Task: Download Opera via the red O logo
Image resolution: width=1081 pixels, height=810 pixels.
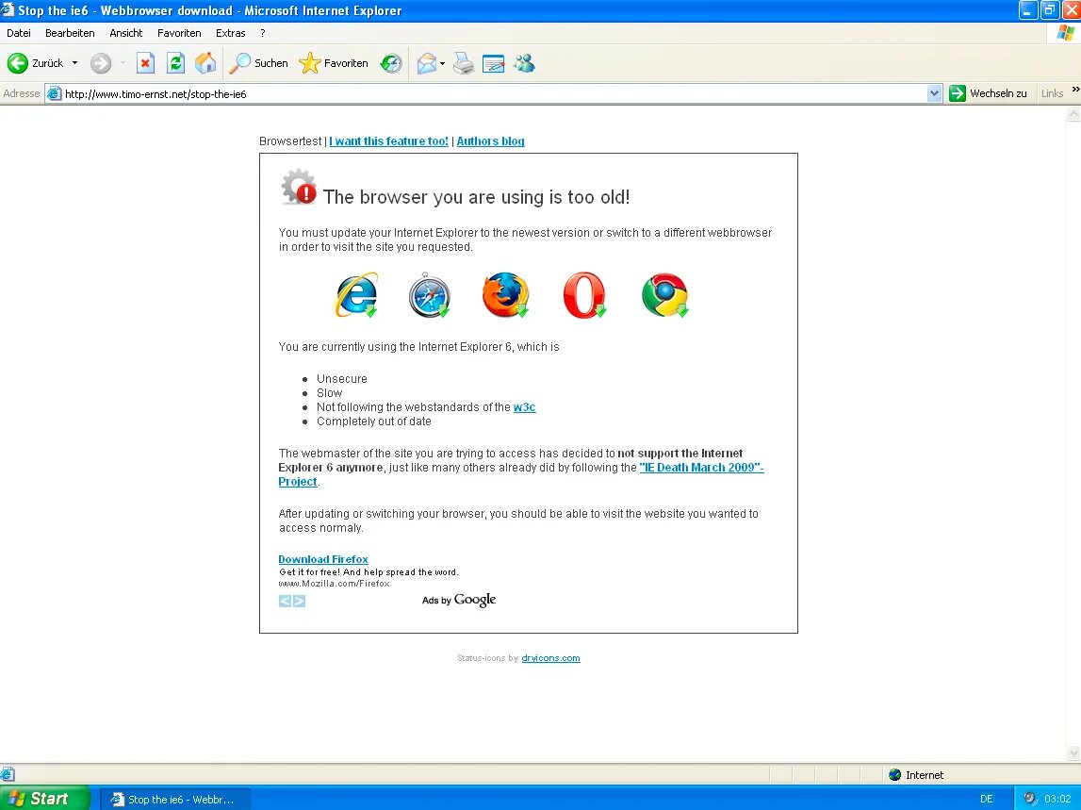Action: [584, 295]
